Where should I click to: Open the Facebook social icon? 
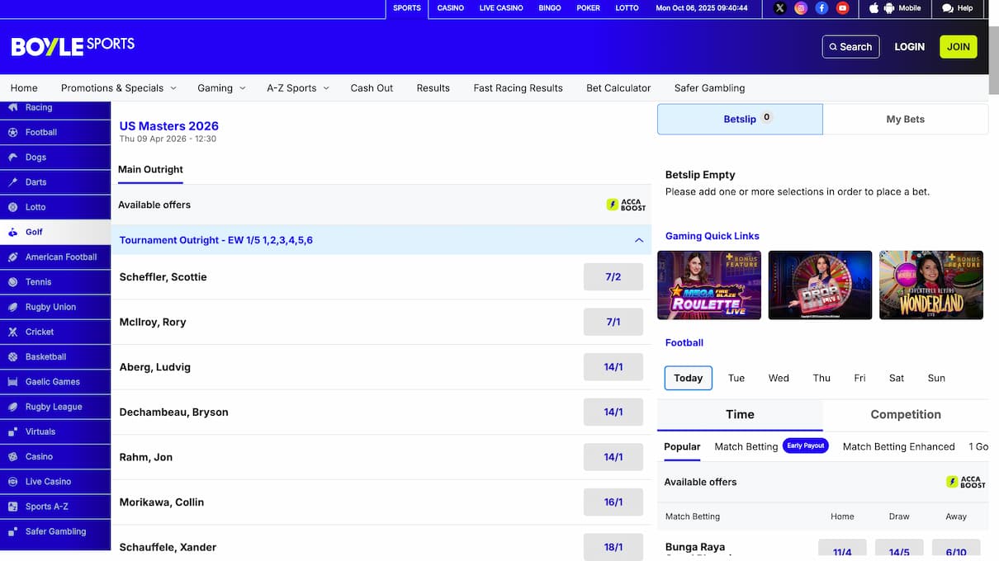821,8
